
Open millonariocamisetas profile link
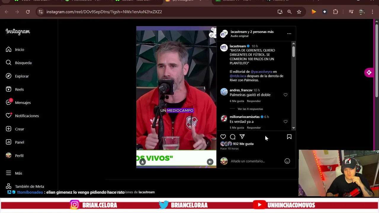245,117
